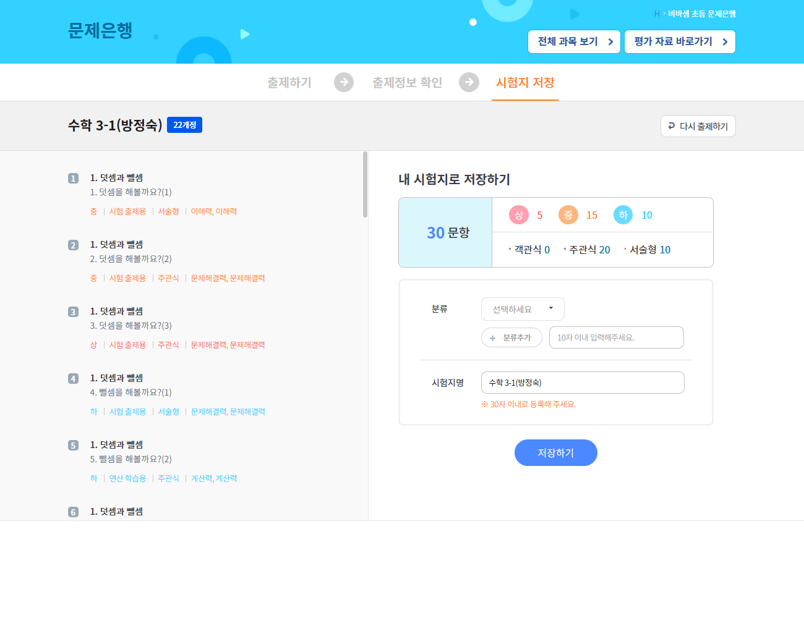
Task: Click the 중 difficulty badge icon
Action: (568, 215)
